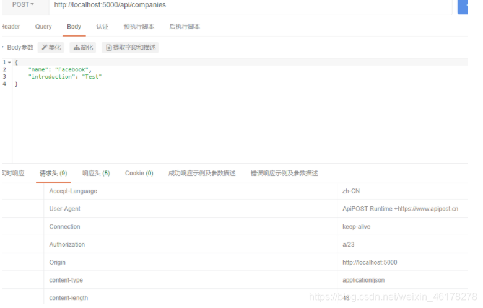The image size is (483, 308).
Task: Switch to the Query tab
Action: (x=43, y=27)
